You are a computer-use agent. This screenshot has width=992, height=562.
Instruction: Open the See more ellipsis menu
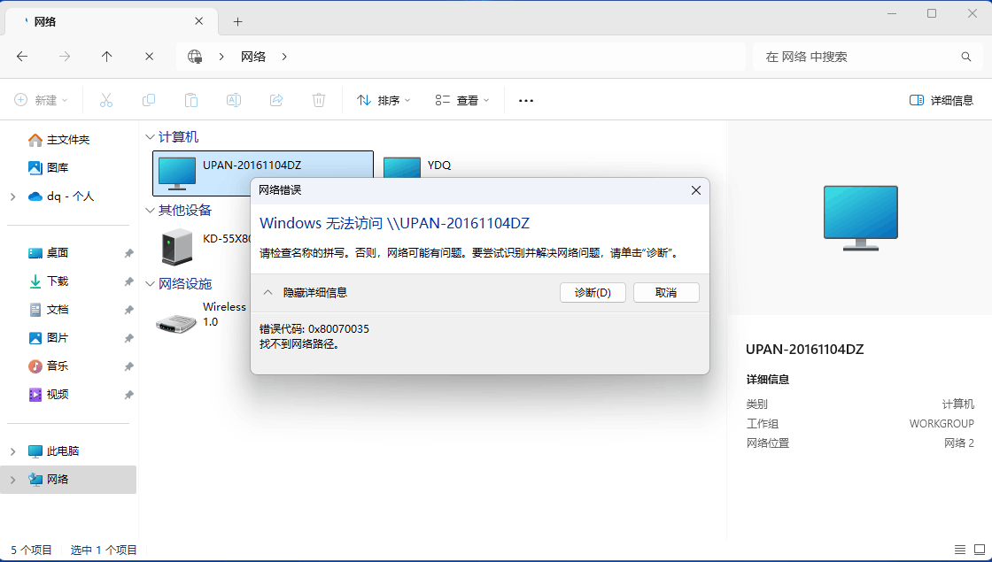526,101
